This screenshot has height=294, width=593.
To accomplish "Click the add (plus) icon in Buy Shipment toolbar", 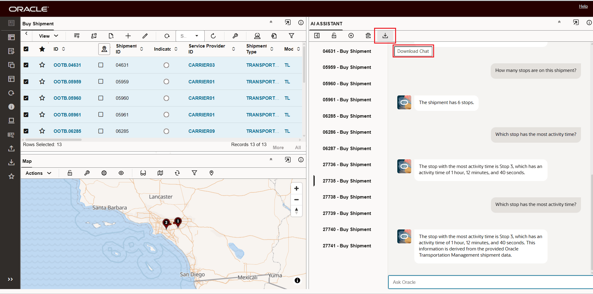I will tap(128, 36).
